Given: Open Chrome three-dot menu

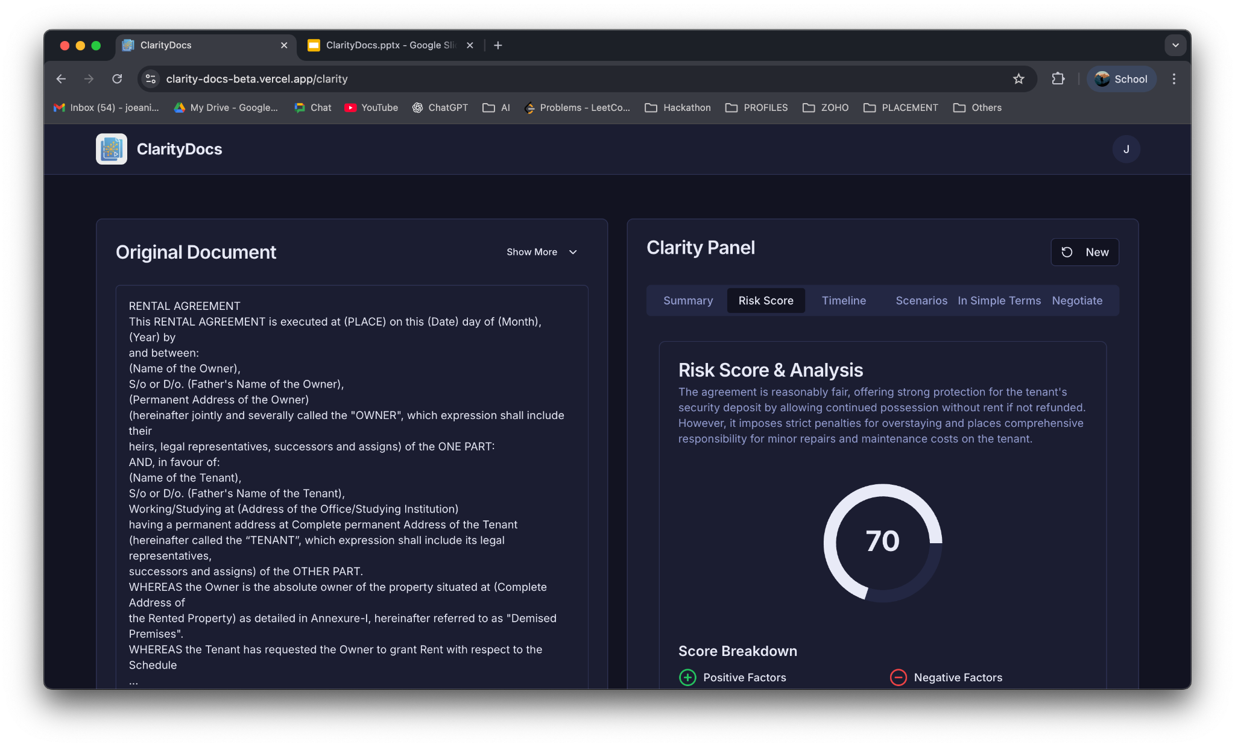Looking at the screenshot, I should [1173, 79].
